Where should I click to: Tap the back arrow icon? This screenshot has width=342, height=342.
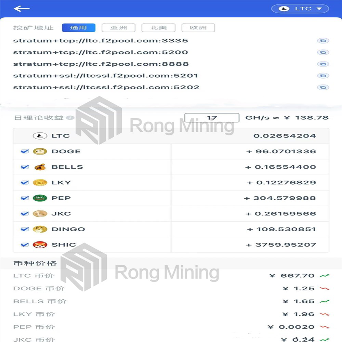(22, 9)
